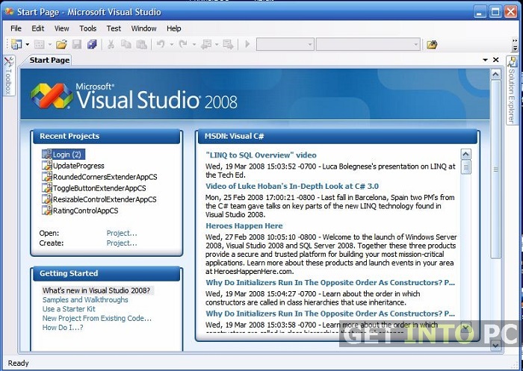Screen dimensions: 523x371
Task: Expand the Add New Item dropdown arrow
Action: click(50, 44)
